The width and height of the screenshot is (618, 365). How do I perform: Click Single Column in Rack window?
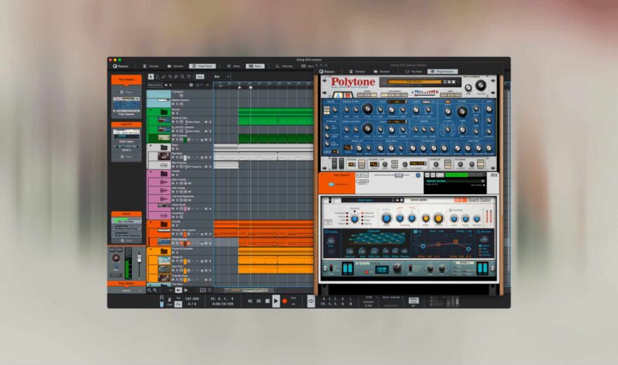pos(442,72)
